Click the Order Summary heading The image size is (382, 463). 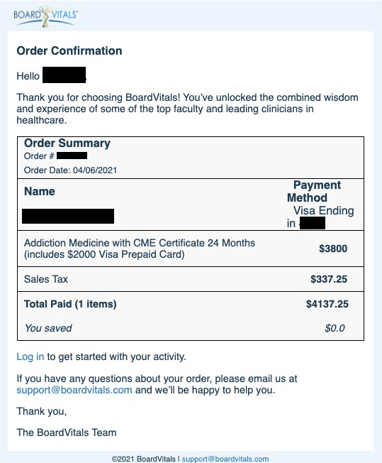(67, 143)
